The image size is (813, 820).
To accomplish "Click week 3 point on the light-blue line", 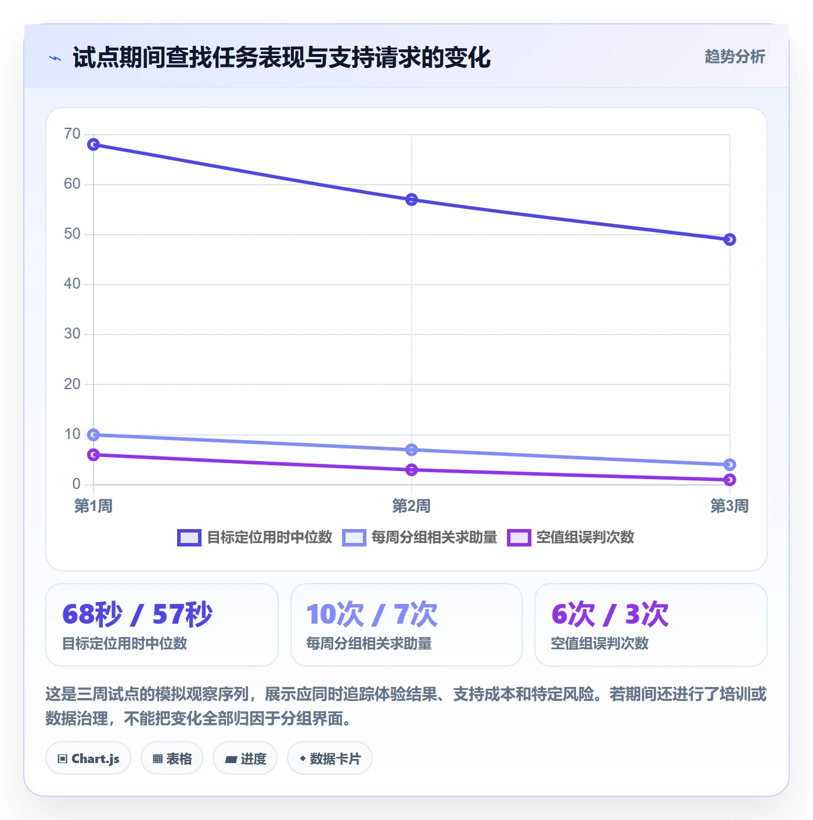I will pos(730,465).
